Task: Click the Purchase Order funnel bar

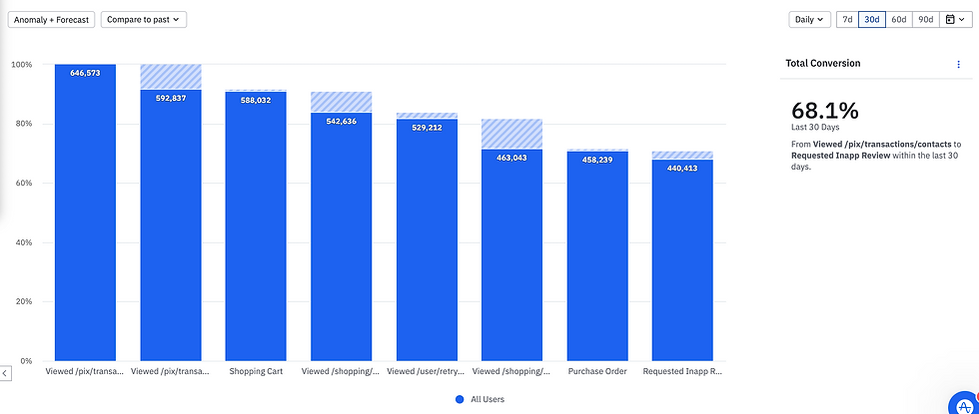Action: click(597, 259)
